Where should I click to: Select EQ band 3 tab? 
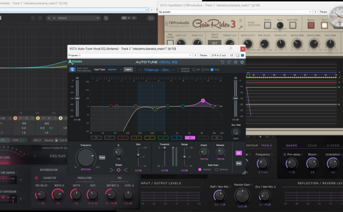tap(150, 138)
